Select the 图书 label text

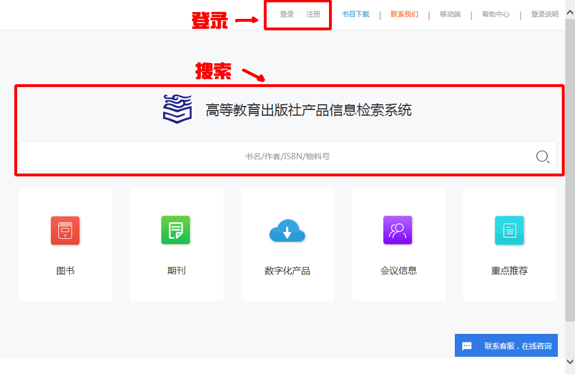[65, 271]
